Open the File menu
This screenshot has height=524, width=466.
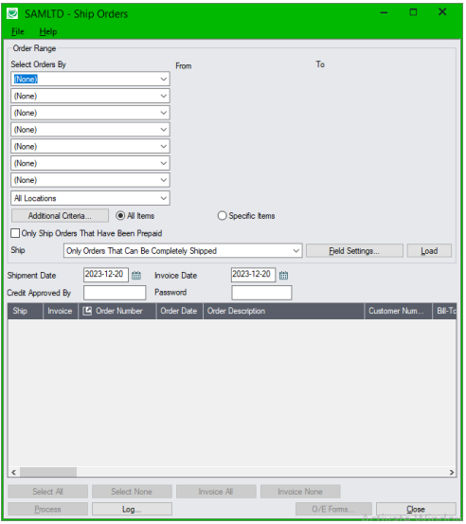point(18,32)
